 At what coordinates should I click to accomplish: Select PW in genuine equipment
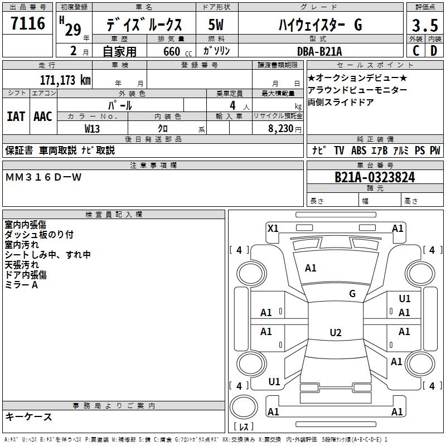(435, 150)
